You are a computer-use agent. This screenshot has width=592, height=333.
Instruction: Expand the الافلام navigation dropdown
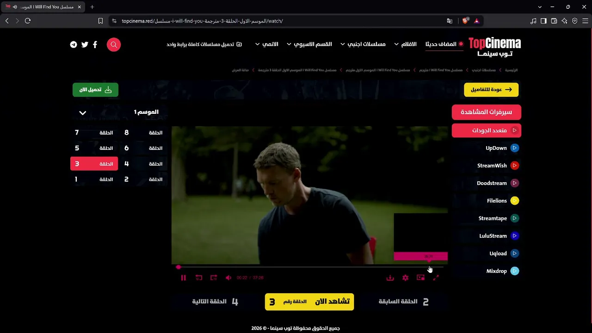(406, 44)
